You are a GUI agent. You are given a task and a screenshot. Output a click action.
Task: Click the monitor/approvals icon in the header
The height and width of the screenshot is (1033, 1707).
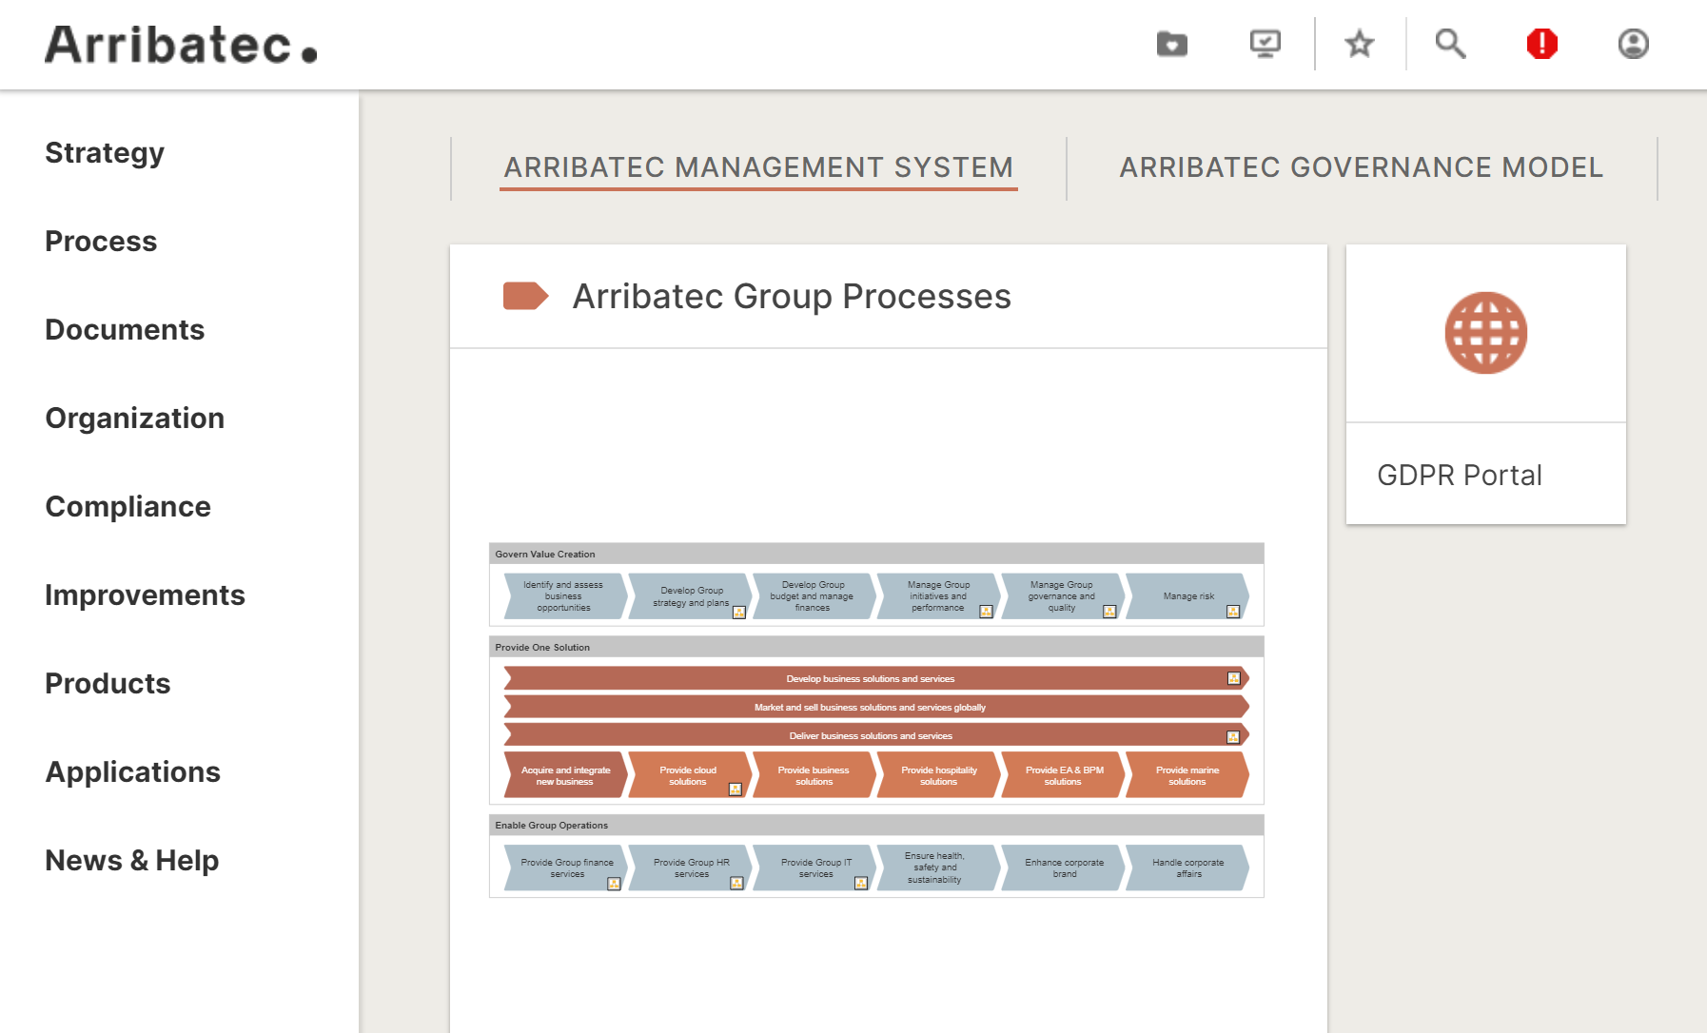1266,44
